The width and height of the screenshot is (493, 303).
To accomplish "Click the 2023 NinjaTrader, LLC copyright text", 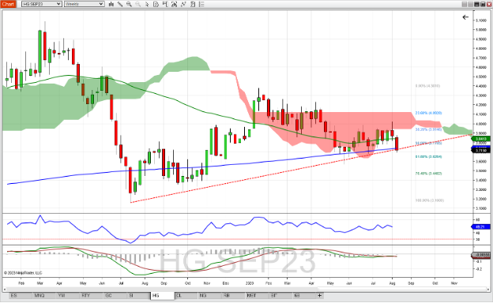I will (23, 273).
